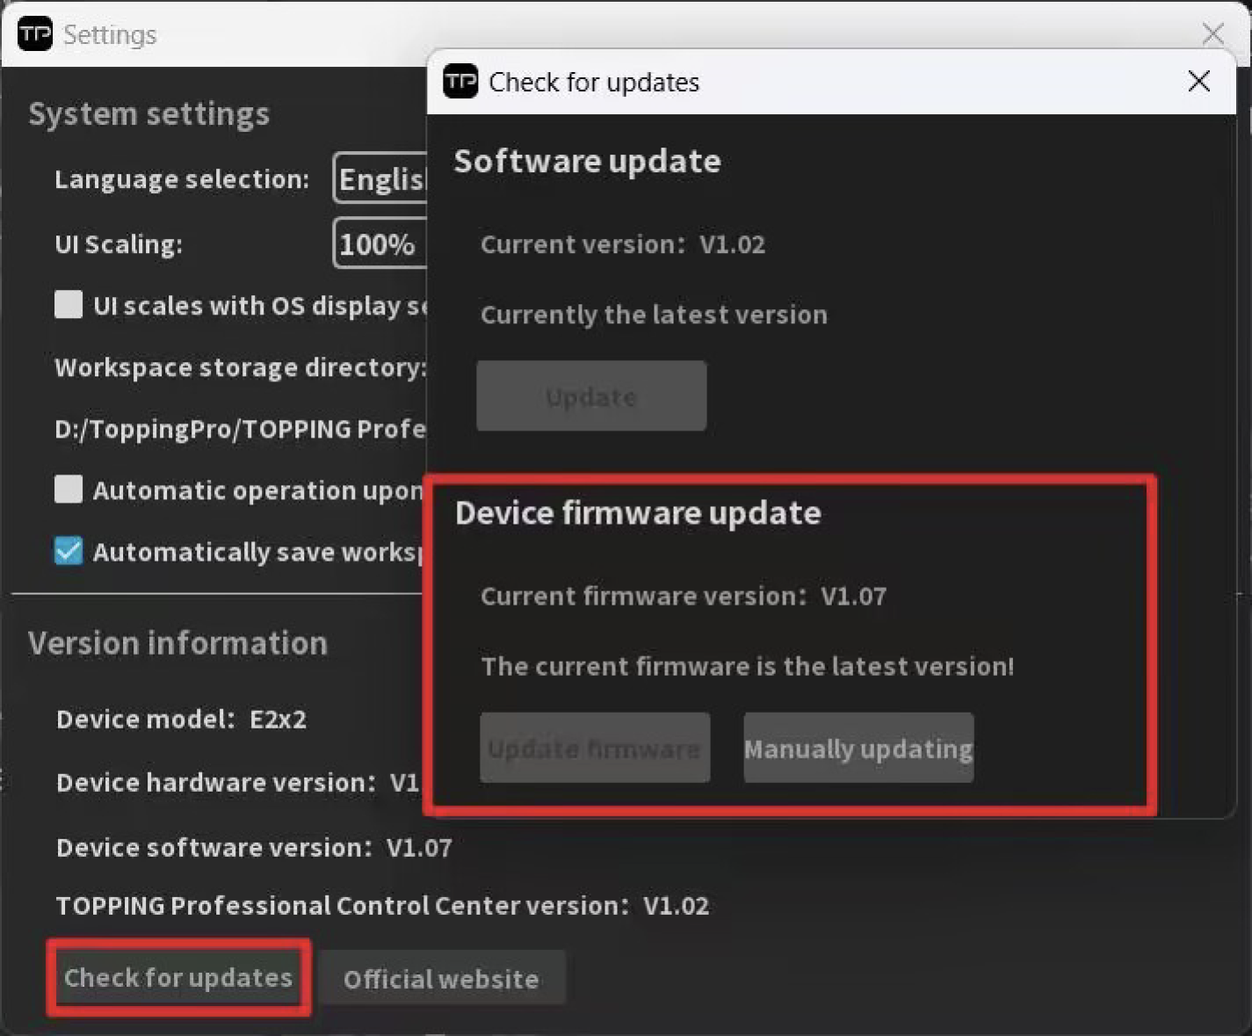1252x1036 pixels.
Task: Enable UI scales with OS display checkbox
Action: pyautogui.click(x=69, y=305)
